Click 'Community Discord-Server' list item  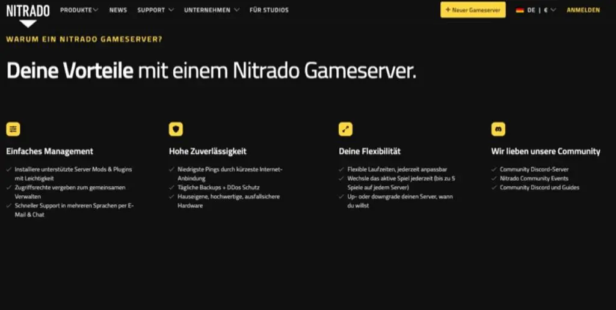pos(530,169)
